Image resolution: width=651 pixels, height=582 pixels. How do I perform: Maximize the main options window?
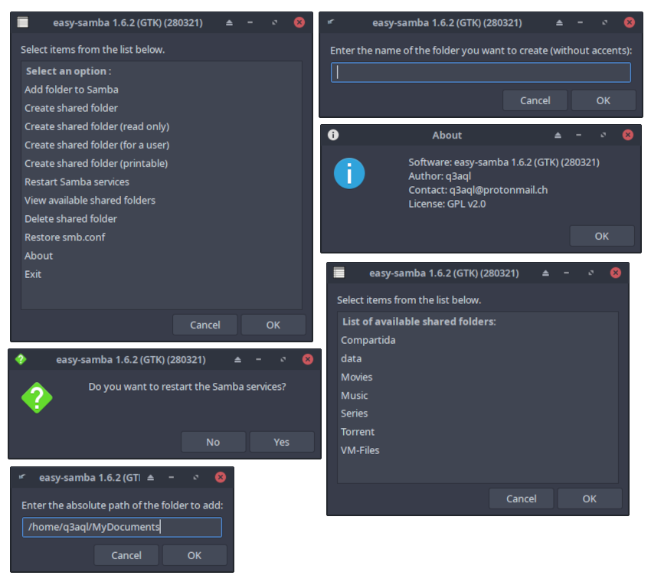point(274,22)
